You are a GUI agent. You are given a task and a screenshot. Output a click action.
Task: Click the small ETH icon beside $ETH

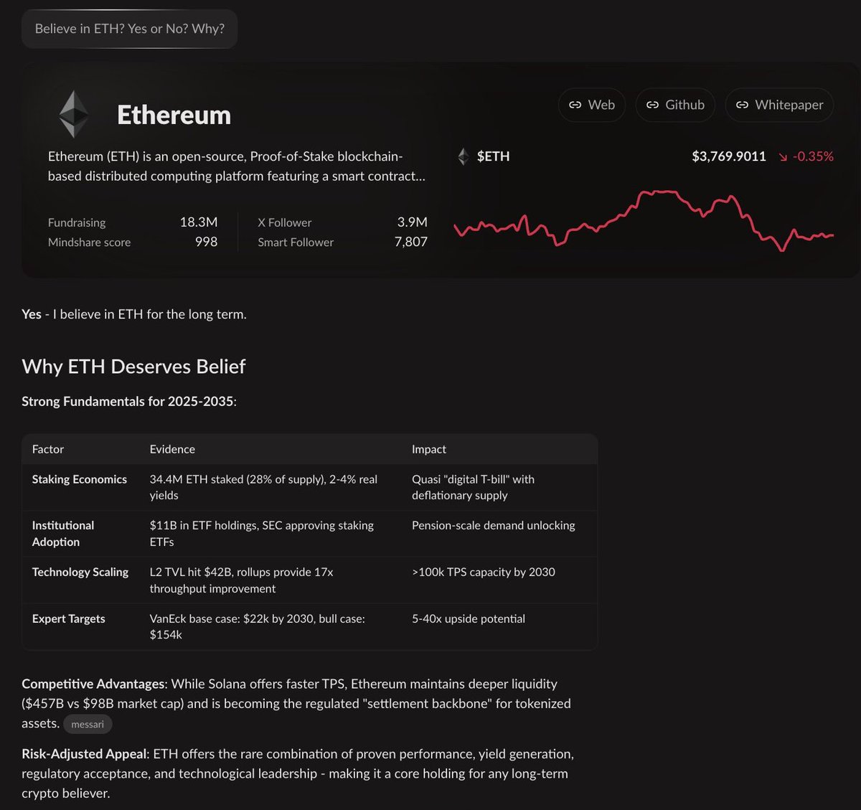point(464,156)
